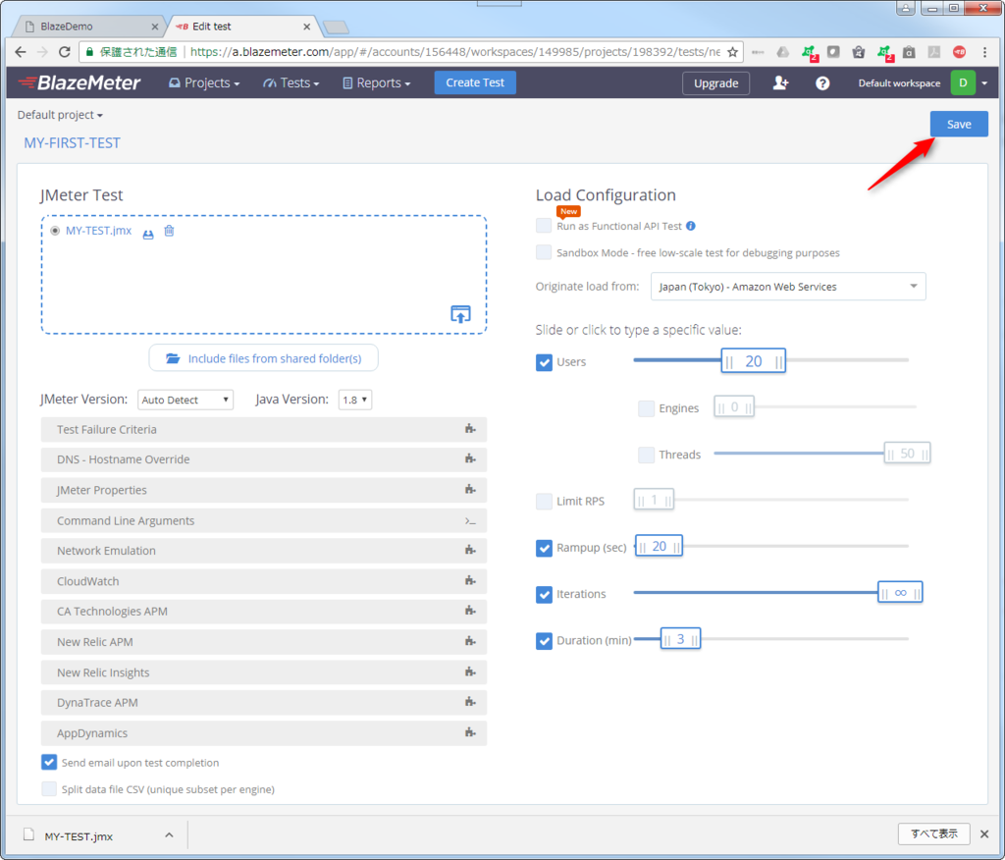The width and height of the screenshot is (1005, 860).
Task: Click the BlazeMeter logo
Action: tap(80, 82)
